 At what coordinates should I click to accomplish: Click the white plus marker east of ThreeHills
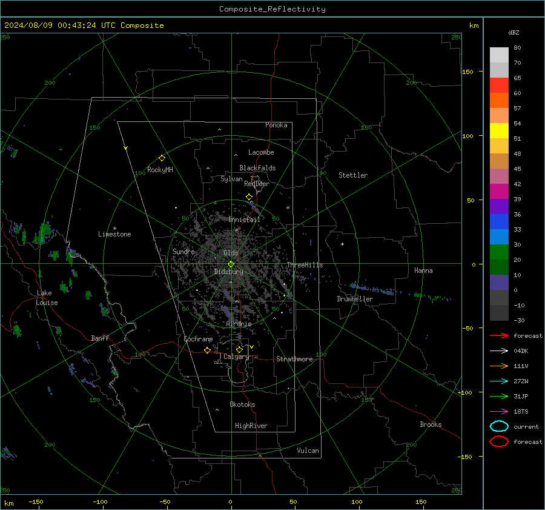coord(342,244)
